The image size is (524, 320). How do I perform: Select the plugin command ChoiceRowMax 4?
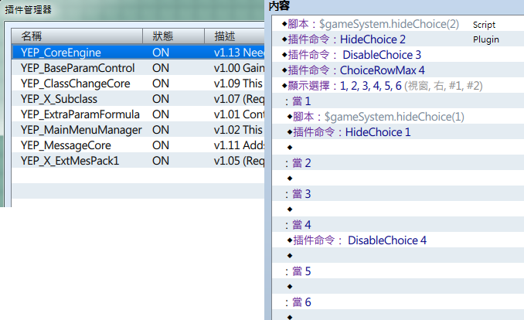pyautogui.click(x=398, y=70)
